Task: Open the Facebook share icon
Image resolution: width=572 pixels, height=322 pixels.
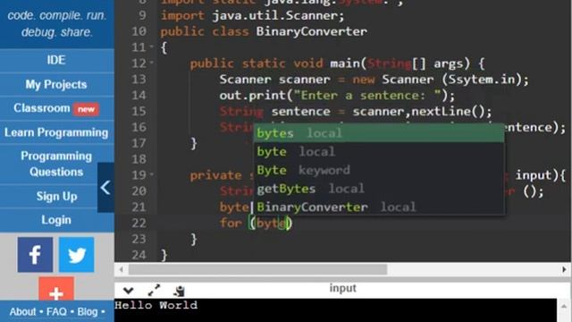Action: [x=35, y=254]
